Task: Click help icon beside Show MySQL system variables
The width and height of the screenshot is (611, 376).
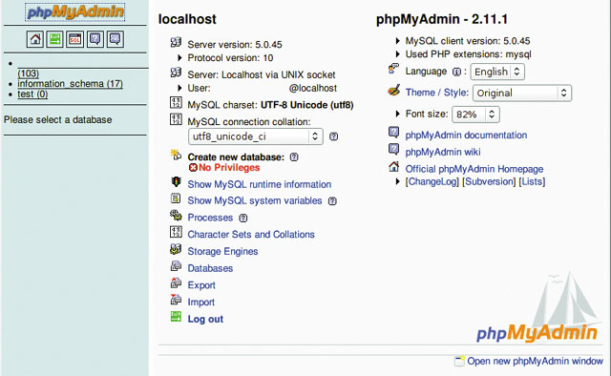Action: 332,201
